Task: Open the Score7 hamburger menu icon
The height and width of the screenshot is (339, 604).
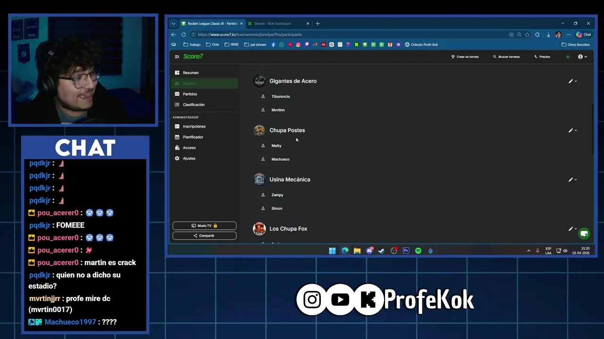Action: (177, 56)
